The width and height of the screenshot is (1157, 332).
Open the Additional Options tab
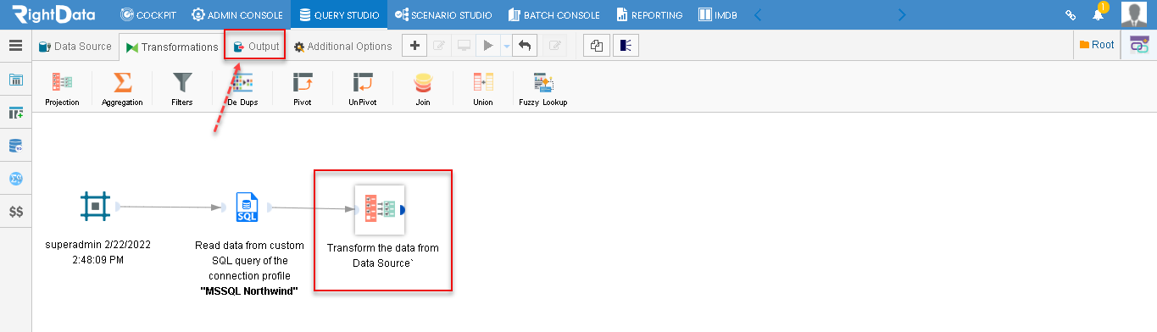click(342, 47)
